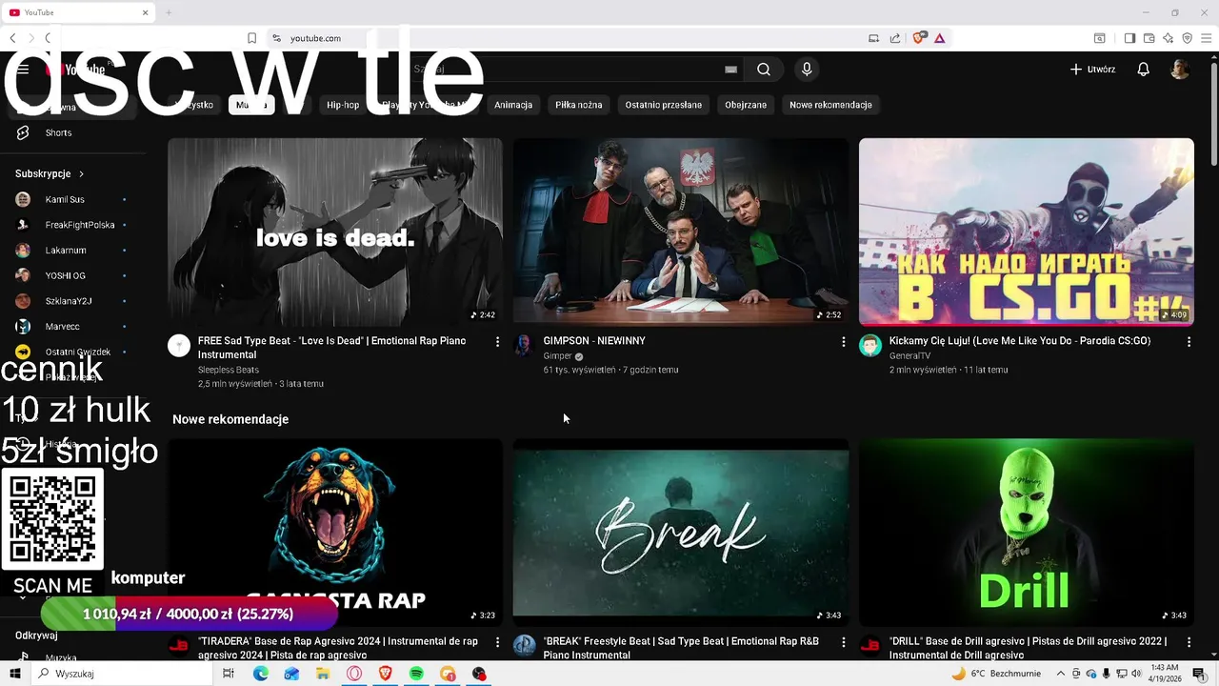Screen dimensions: 1219x686
Task: Play the 'love is dead.' thumbnail video
Action: pyautogui.click(x=335, y=232)
